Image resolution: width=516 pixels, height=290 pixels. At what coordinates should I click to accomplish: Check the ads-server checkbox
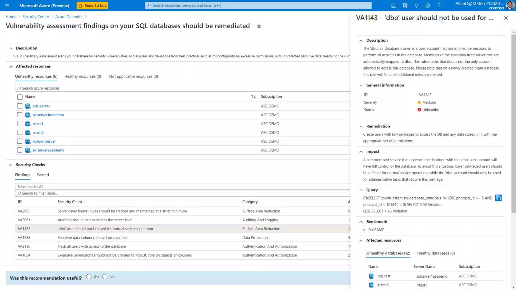[20, 106]
